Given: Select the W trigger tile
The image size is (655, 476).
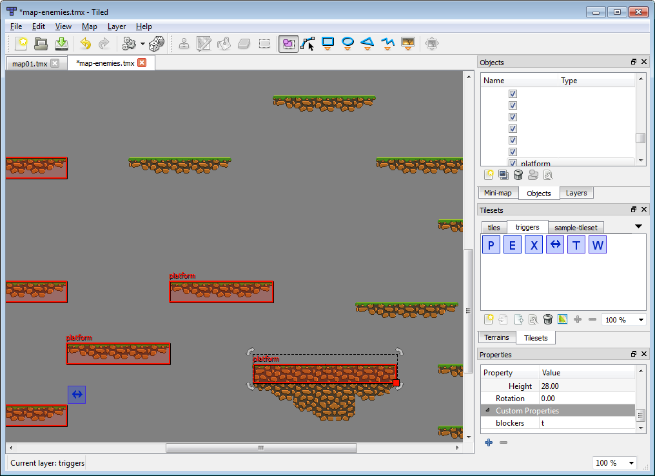Looking at the screenshot, I should tap(598, 244).
